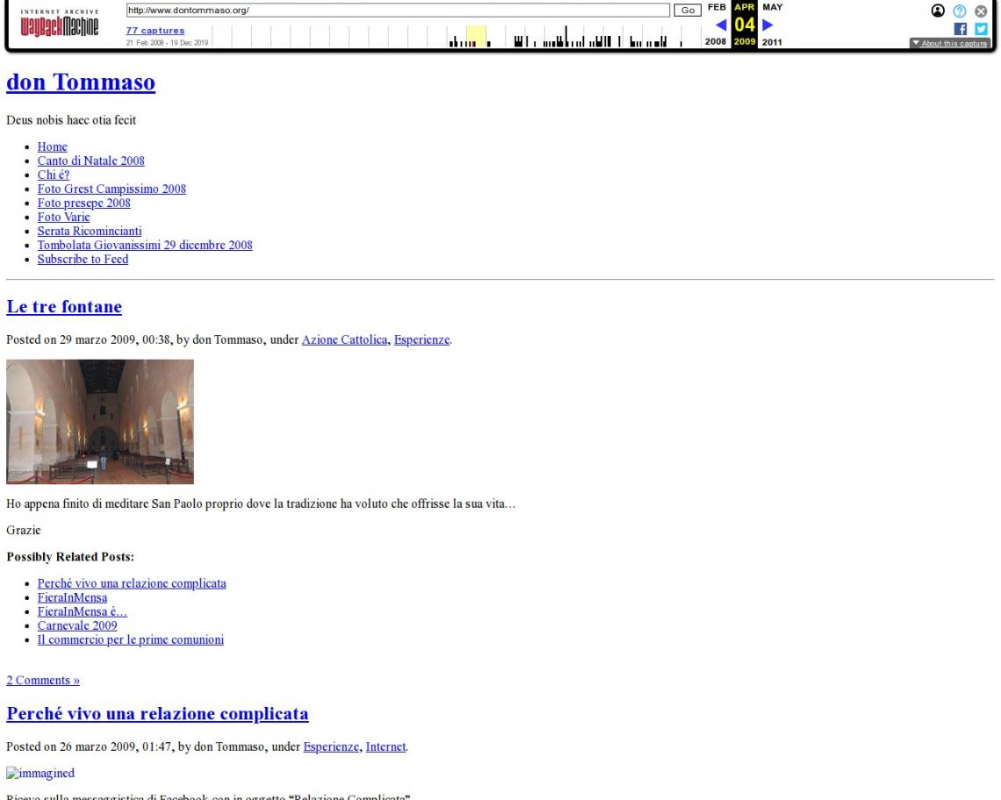This screenshot has height=800, width=1001.
Task: Open the user account icon
Action: click(x=937, y=11)
